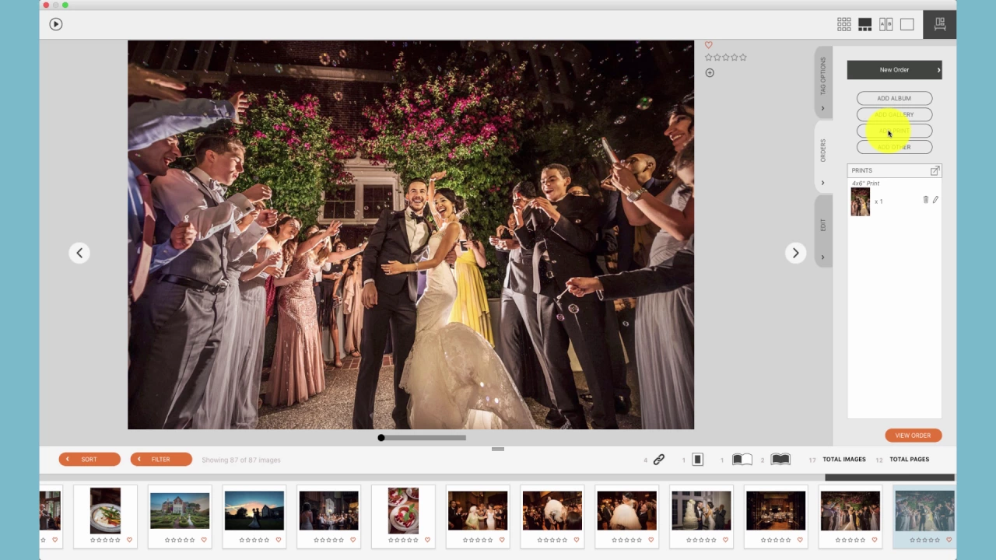Switch to thumbnail grid view
Image resolution: width=996 pixels, height=560 pixels.
[843, 24]
